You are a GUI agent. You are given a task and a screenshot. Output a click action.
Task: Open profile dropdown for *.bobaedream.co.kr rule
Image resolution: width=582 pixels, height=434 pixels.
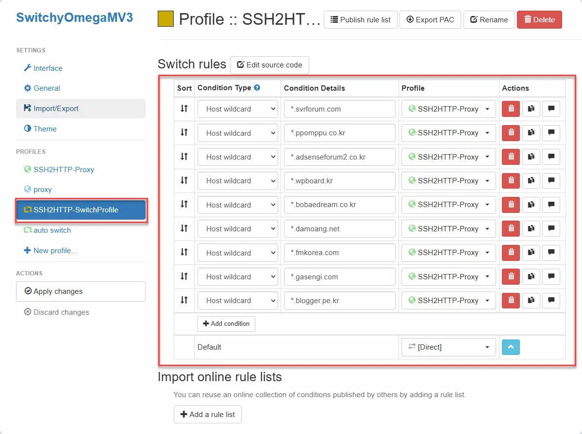(x=449, y=204)
